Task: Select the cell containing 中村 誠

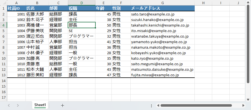Action: [x=37, y=47]
